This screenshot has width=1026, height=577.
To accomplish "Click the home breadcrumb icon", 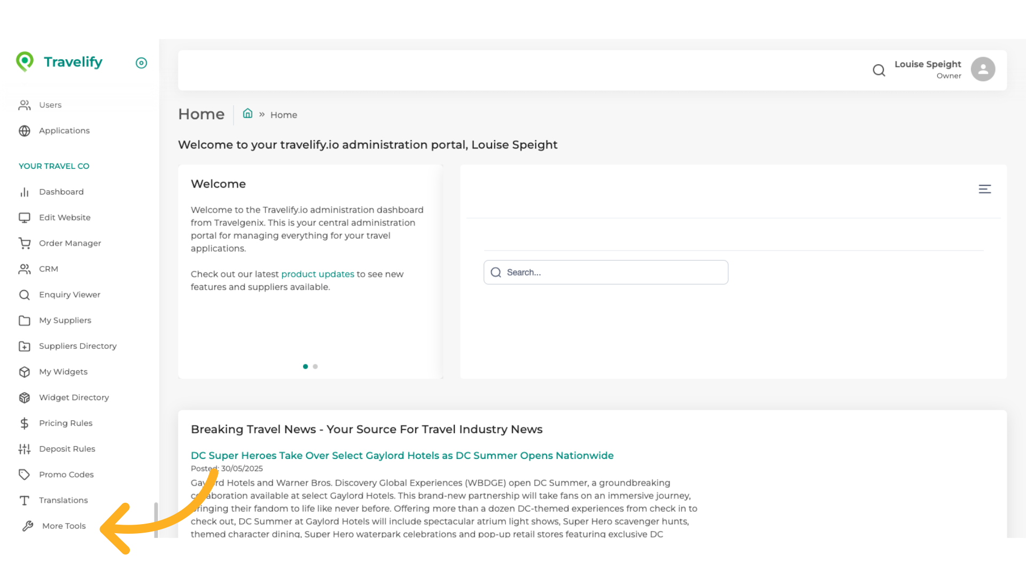I will coord(247,114).
